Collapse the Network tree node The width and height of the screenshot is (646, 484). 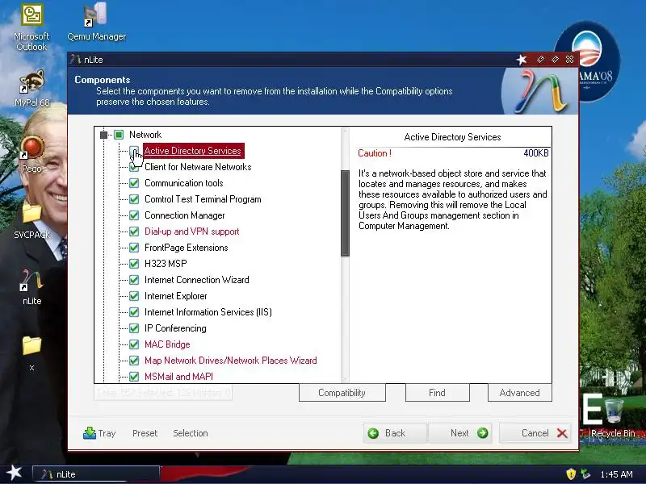pyautogui.click(x=104, y=135)
